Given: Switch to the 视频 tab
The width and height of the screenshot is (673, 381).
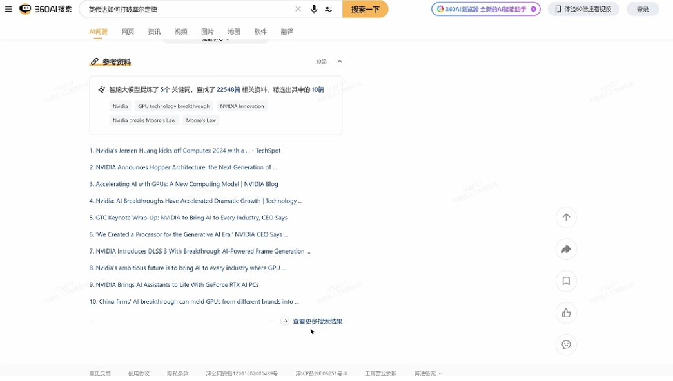Looking at the screenshot, I should click(x=180, y=32).
